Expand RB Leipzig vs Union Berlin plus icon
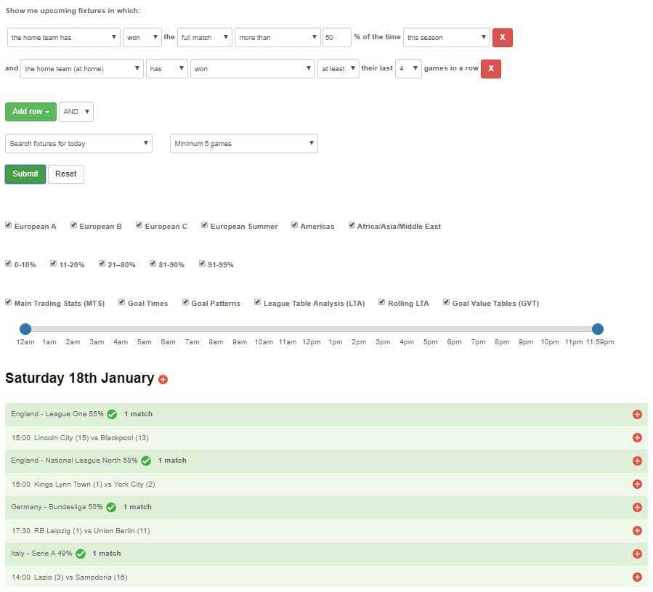This screenshot has height=592, width=653. point(637,530)
